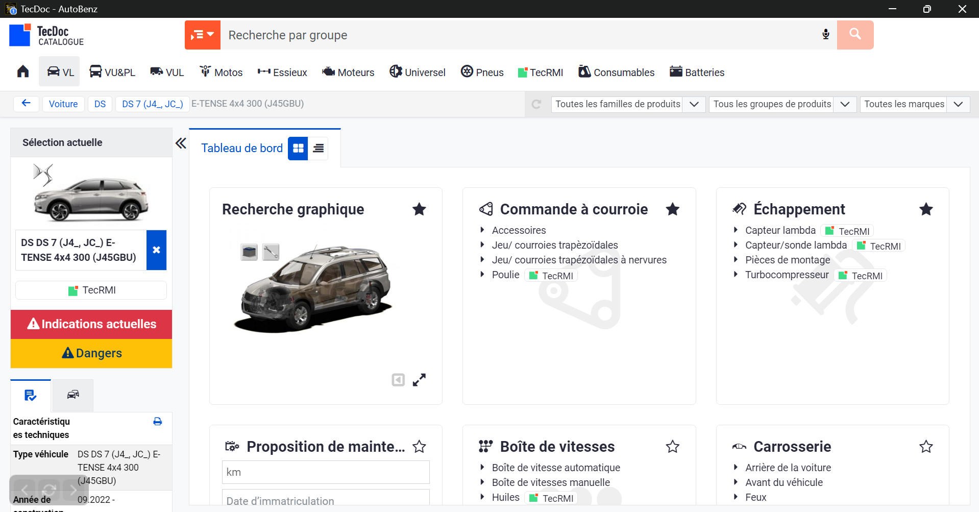979x512 pixels.
Task: Open Toutes les familles de produits dropdown
Action: pos(628,104)
